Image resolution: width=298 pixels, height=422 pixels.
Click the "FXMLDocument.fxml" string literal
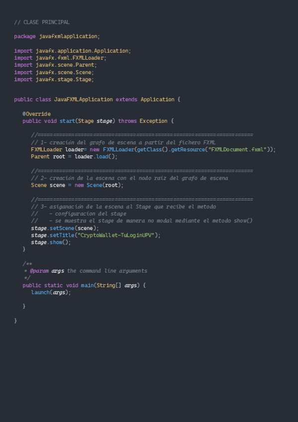pos(237,149)
